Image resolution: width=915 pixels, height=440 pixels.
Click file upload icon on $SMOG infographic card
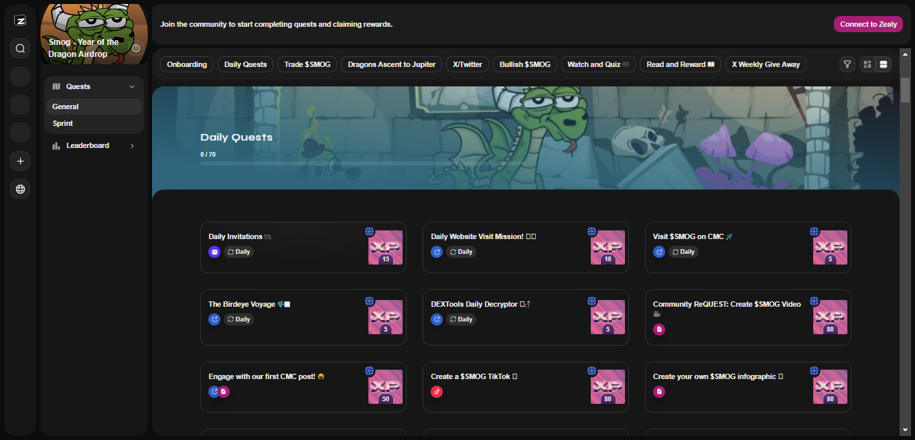[659, 392]
